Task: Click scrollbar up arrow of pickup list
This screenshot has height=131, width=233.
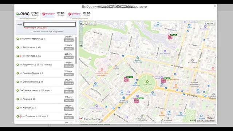Action: pyautogui.click(x=76, y=36)
